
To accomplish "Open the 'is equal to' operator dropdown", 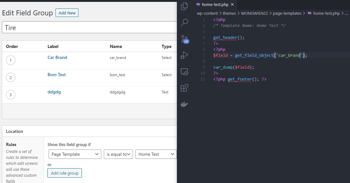I will (x=118, y=154).
